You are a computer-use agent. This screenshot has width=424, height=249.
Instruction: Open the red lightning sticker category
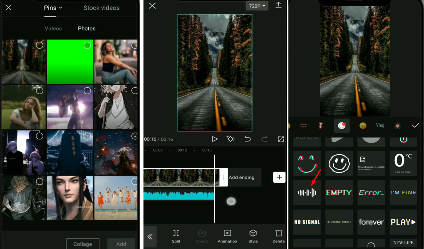tap(321, 126)
